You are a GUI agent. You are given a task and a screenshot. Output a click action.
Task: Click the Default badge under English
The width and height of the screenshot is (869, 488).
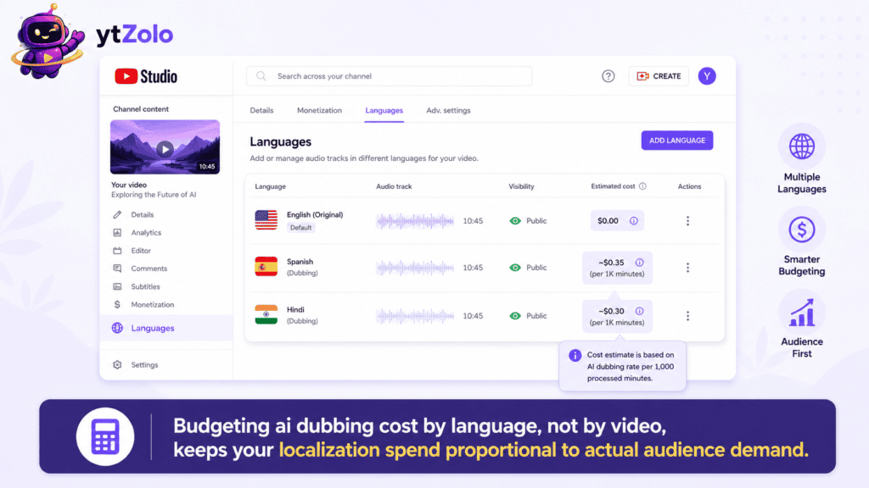pos(300,227)
